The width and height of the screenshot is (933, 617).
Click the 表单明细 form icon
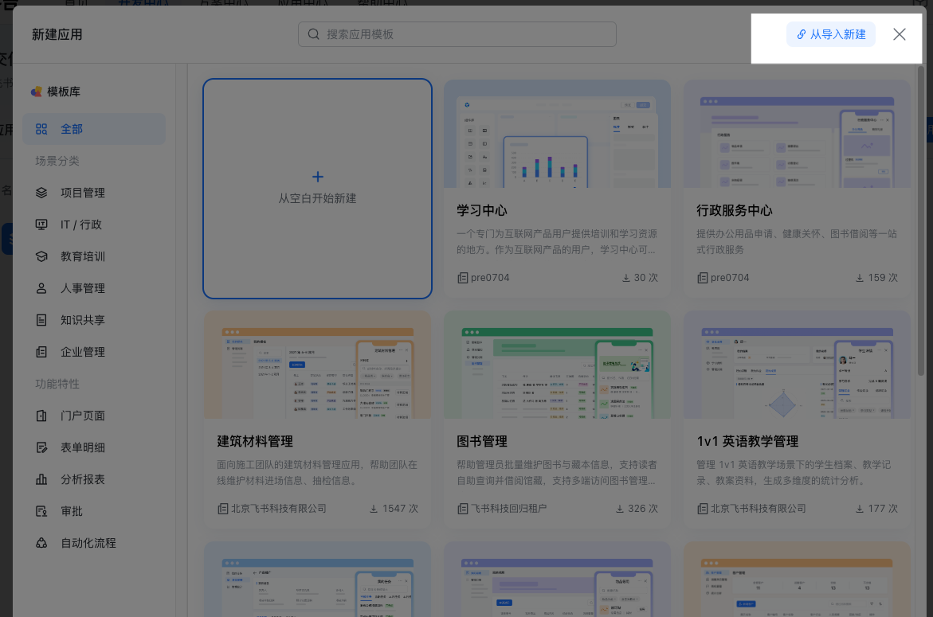pos(41,447)
